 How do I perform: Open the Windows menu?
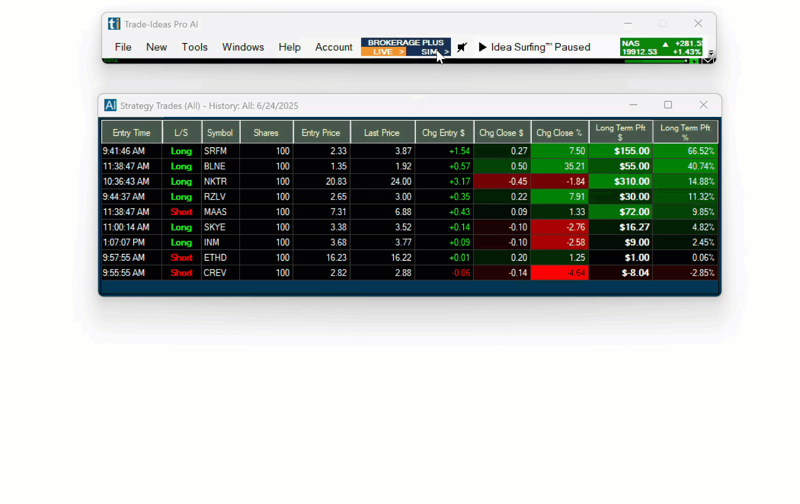(x=243, y=47)
